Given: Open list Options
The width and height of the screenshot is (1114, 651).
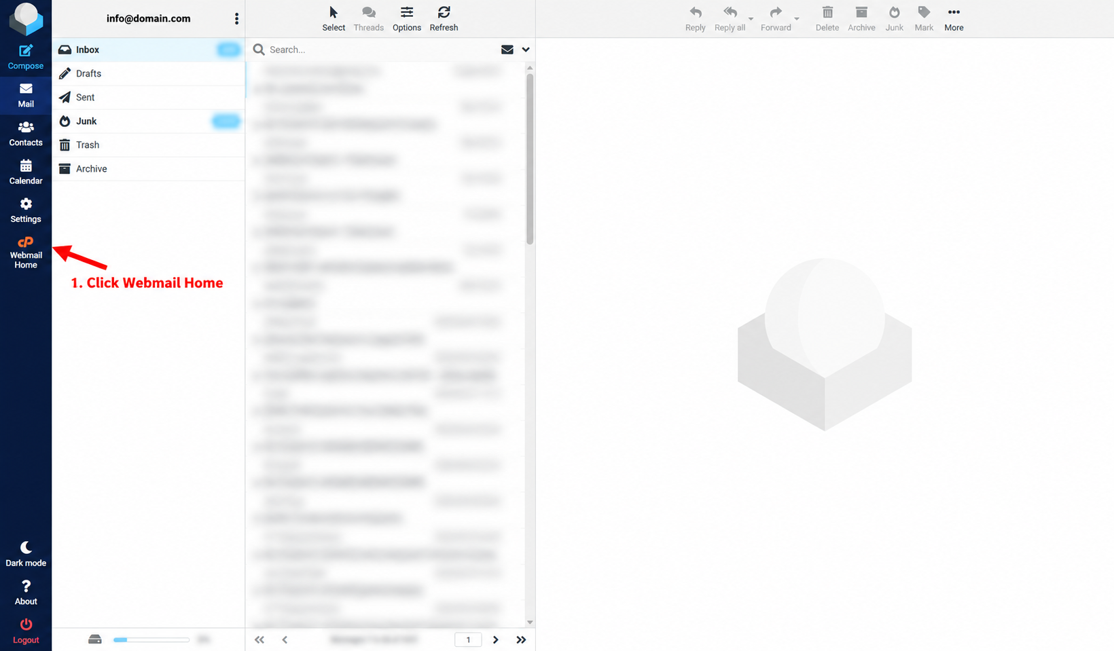Looking at the screenshot, I should click(407, 19).
